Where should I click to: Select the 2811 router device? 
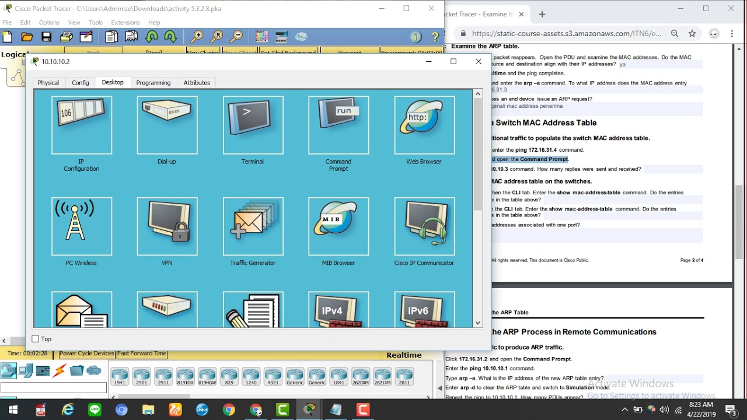coord(404,376)
